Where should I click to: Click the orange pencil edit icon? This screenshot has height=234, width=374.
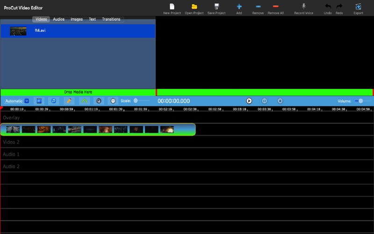point(69,101)
